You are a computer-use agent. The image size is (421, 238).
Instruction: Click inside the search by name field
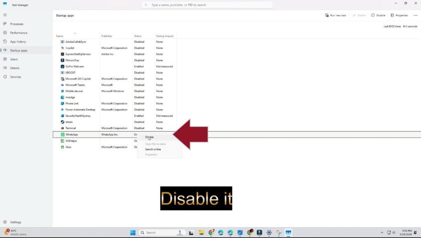click(208, 5)
